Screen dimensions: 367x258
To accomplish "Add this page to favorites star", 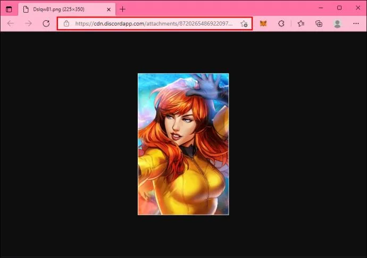I will [244, 23].
